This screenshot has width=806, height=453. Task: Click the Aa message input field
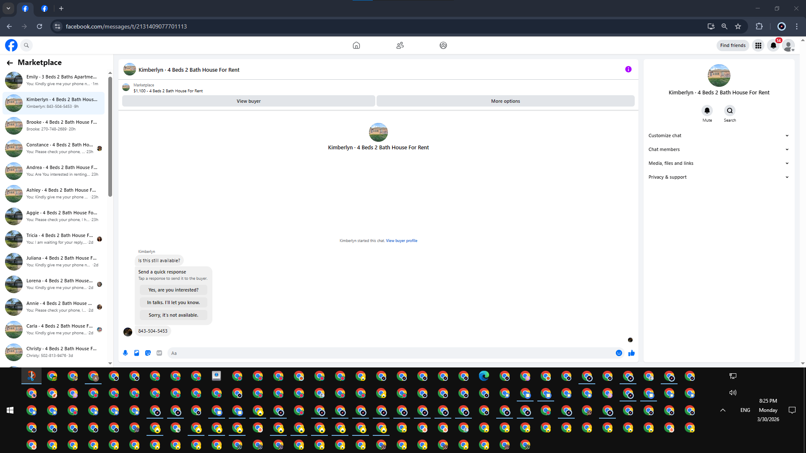point(390,353)
